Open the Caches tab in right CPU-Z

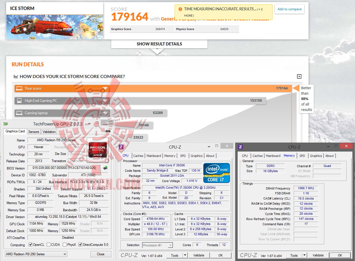tap(258, 156)
